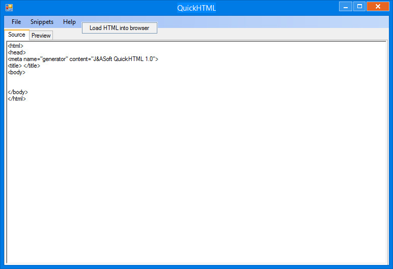The height and width of the screenshot is (269, 393).
Task: Open the Help menu
Action: pyautogui.click(x=69, y=22)
